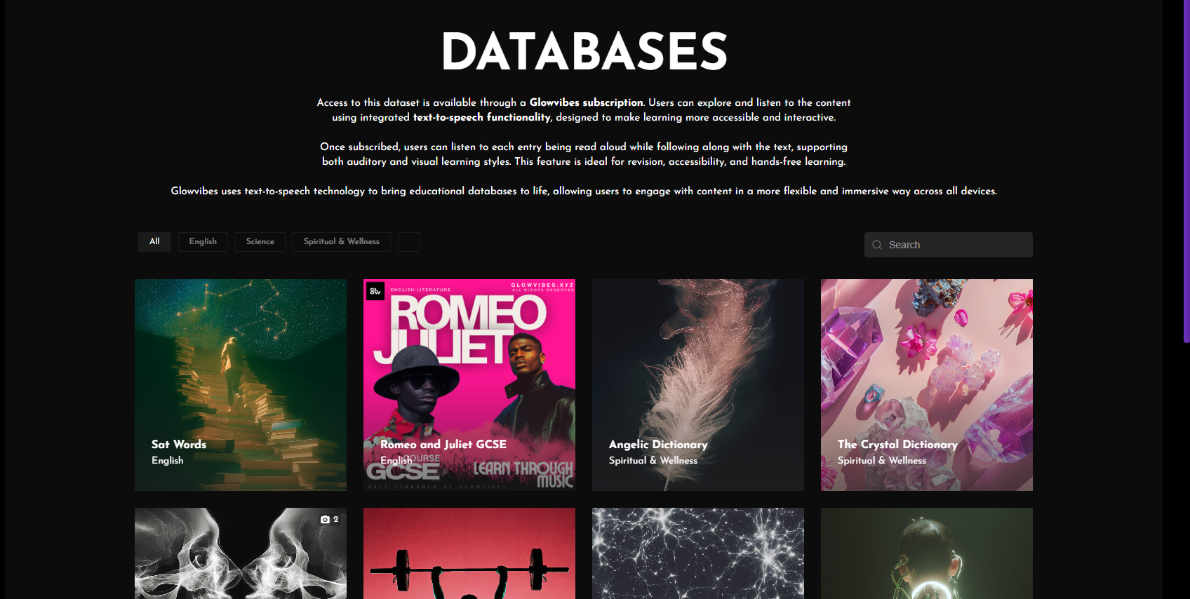Image resolution: width=1190 pixels, height=599 pixels.
Task: Click the "Romeo and Juliet GCSE" title
Action: [x=443, y=444]
